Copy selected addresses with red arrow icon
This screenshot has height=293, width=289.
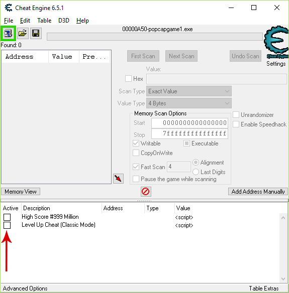click(x=118, y=179)
